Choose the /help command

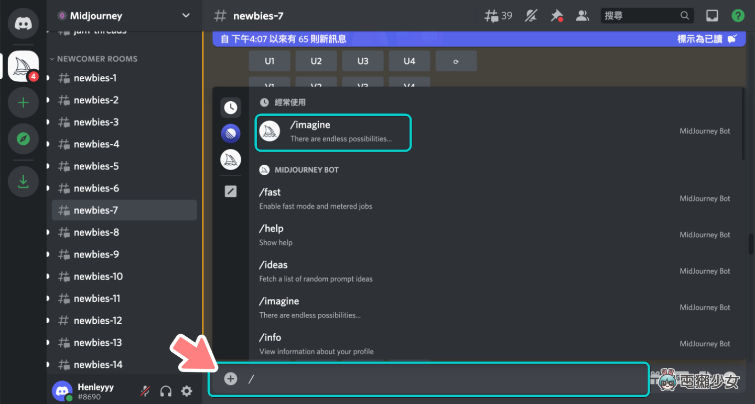(x=495, y=235)
